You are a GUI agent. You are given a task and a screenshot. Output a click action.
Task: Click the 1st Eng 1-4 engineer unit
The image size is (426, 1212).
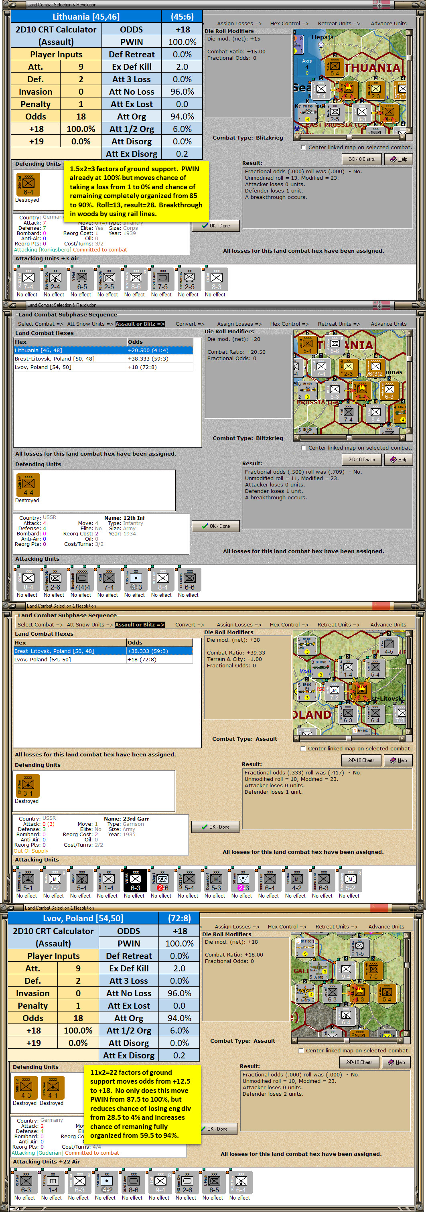coord(53,1182)
